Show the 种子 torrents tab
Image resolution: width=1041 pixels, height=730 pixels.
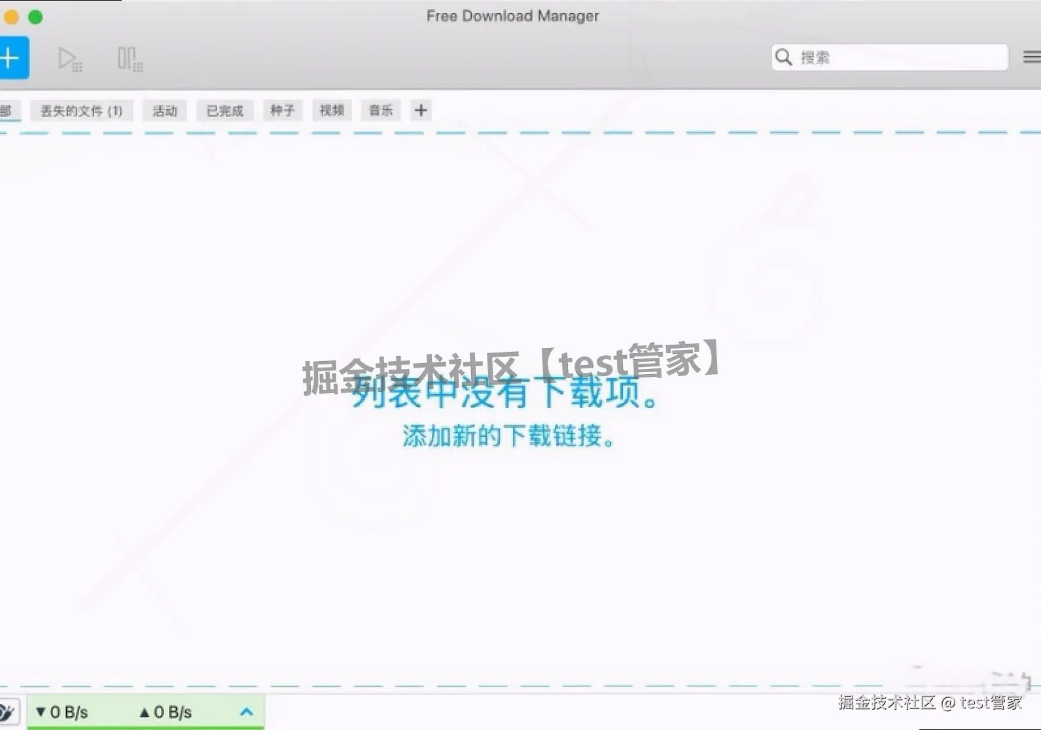point(283,111)
